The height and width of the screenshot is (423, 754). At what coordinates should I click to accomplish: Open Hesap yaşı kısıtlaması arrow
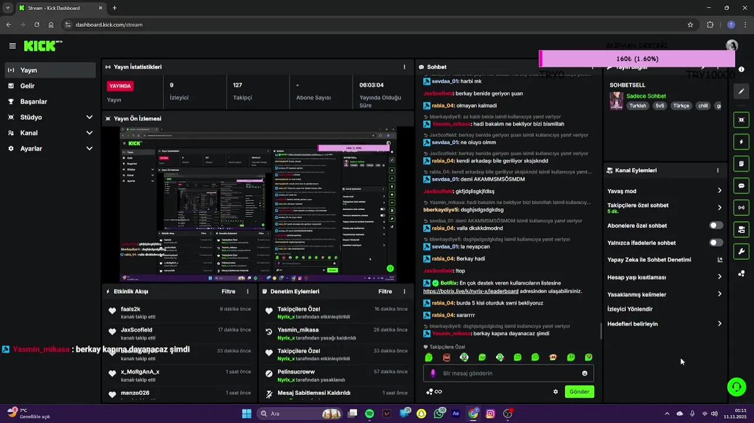(x=719, y=277)
